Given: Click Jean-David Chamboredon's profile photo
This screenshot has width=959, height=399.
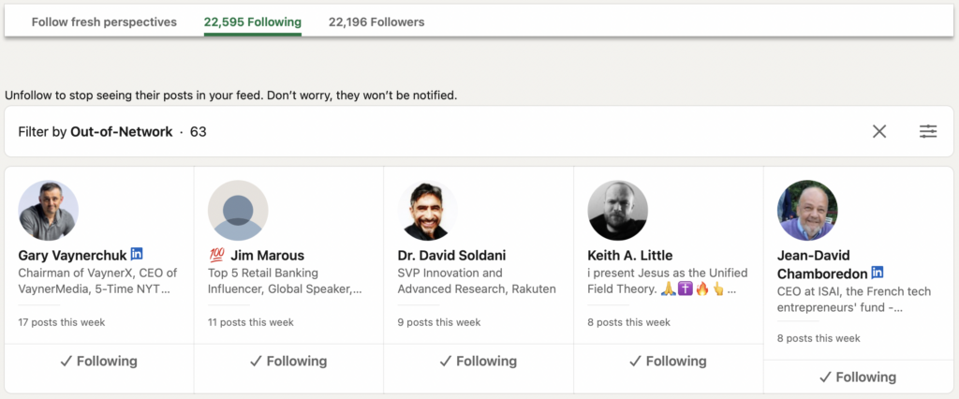Looking at the screenshot, I should [807, 211].
